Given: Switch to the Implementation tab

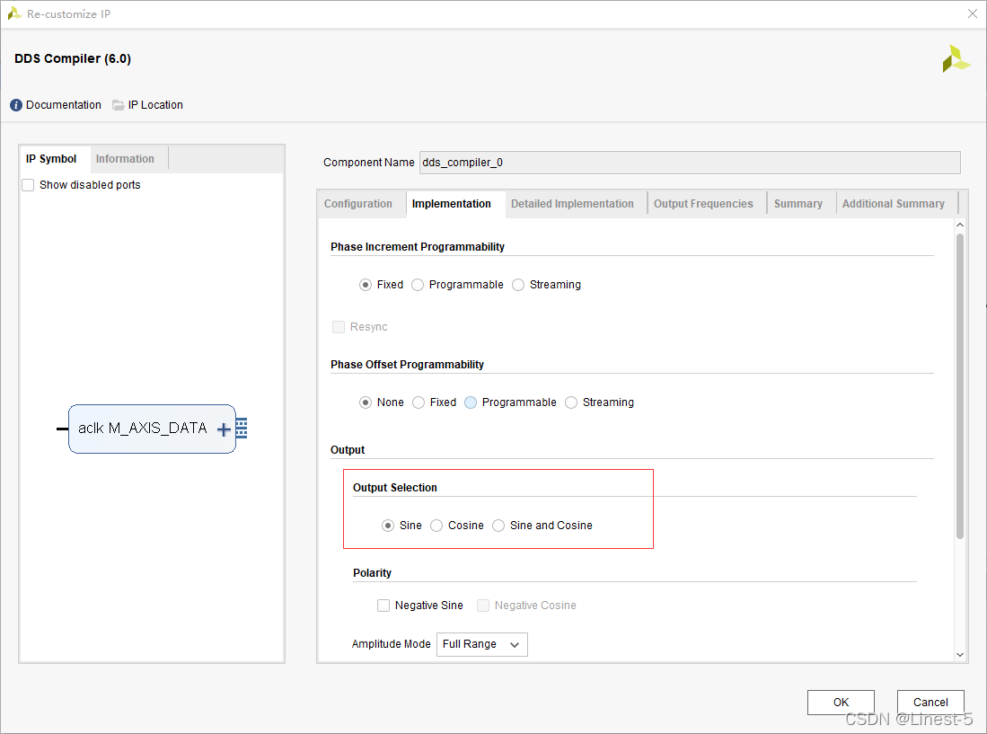Looking at the screenshot, I should tap(452, 204).
